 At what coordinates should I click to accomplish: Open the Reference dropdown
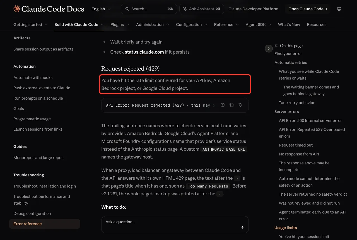point(226,25)
